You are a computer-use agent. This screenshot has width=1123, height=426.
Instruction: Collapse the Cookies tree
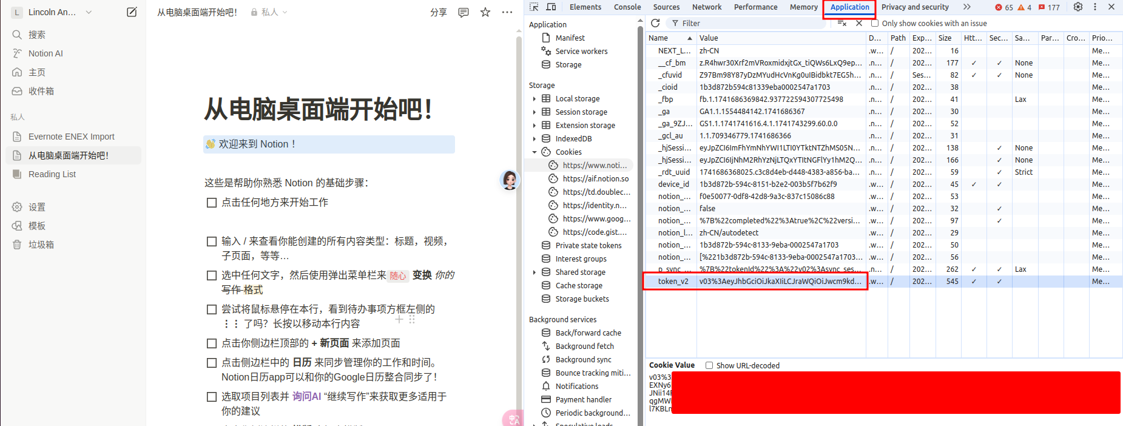[535, 152]
